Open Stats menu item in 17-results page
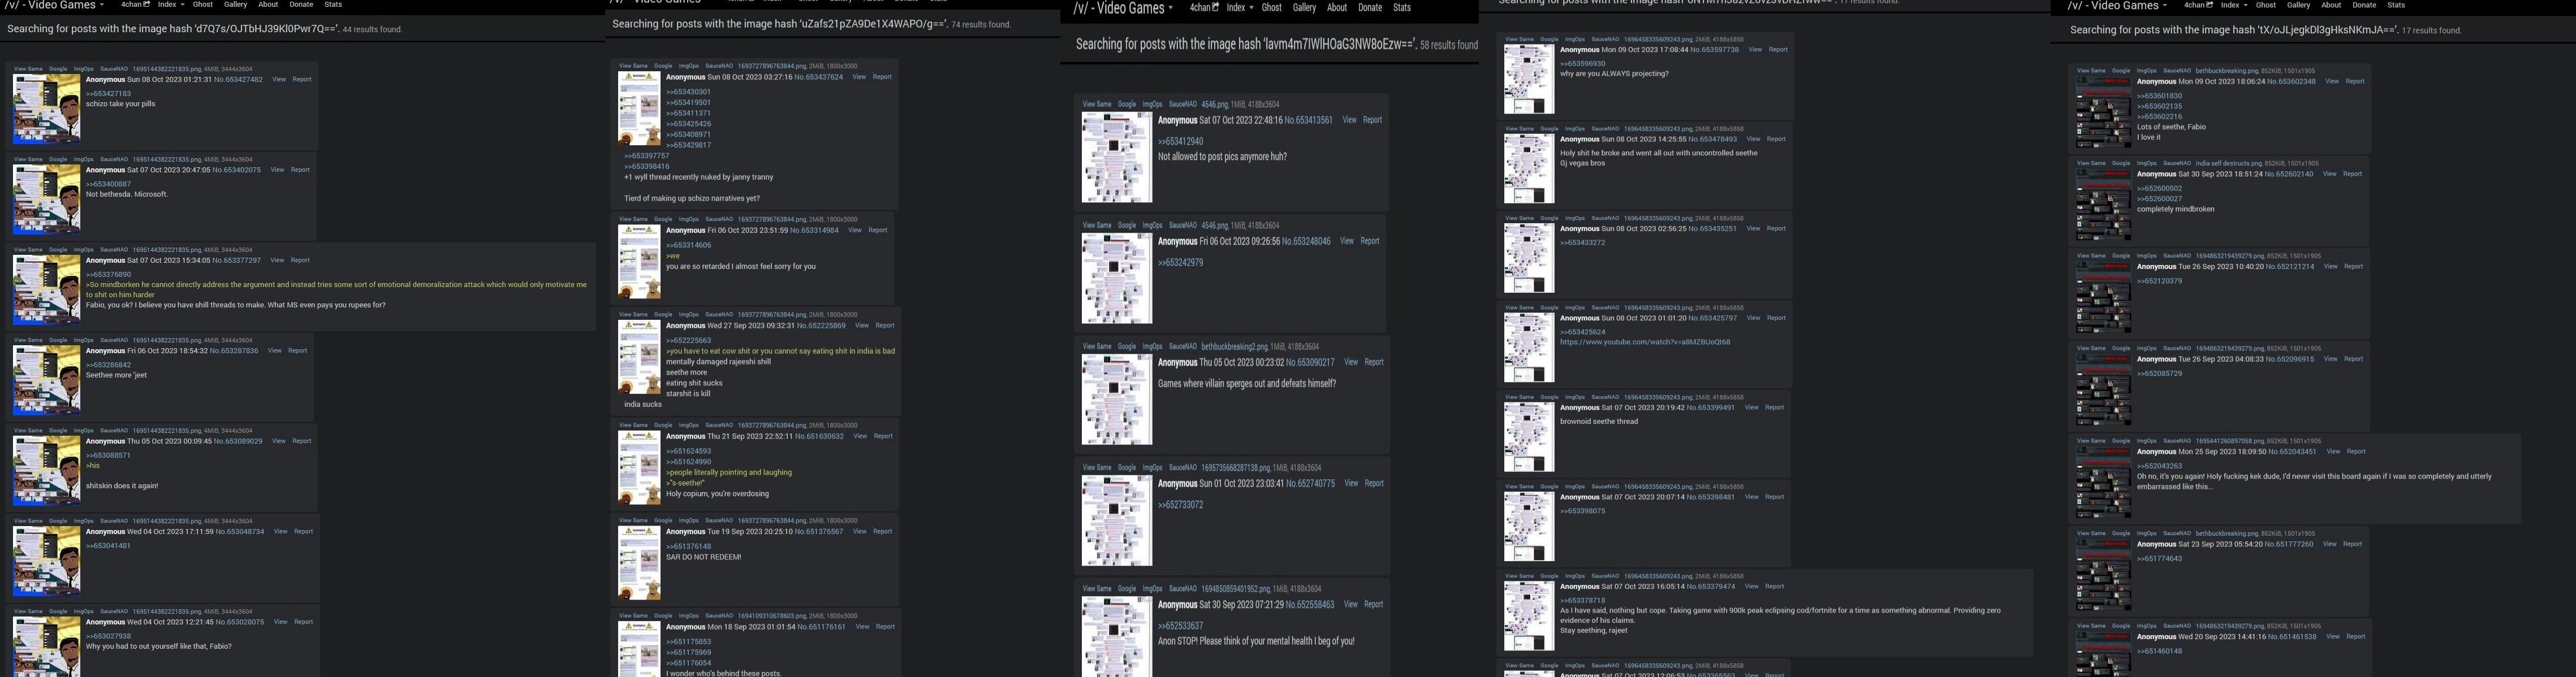This screenshot has width=2576, height=677. click(x=2396, y=5)
